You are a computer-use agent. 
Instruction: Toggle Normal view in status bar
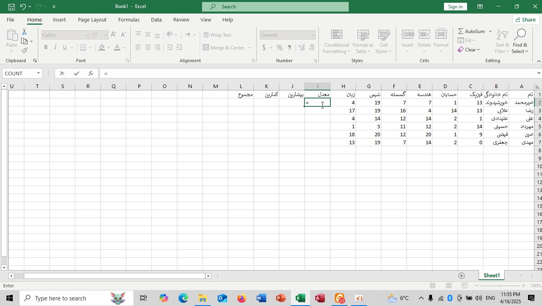point(432,286)
